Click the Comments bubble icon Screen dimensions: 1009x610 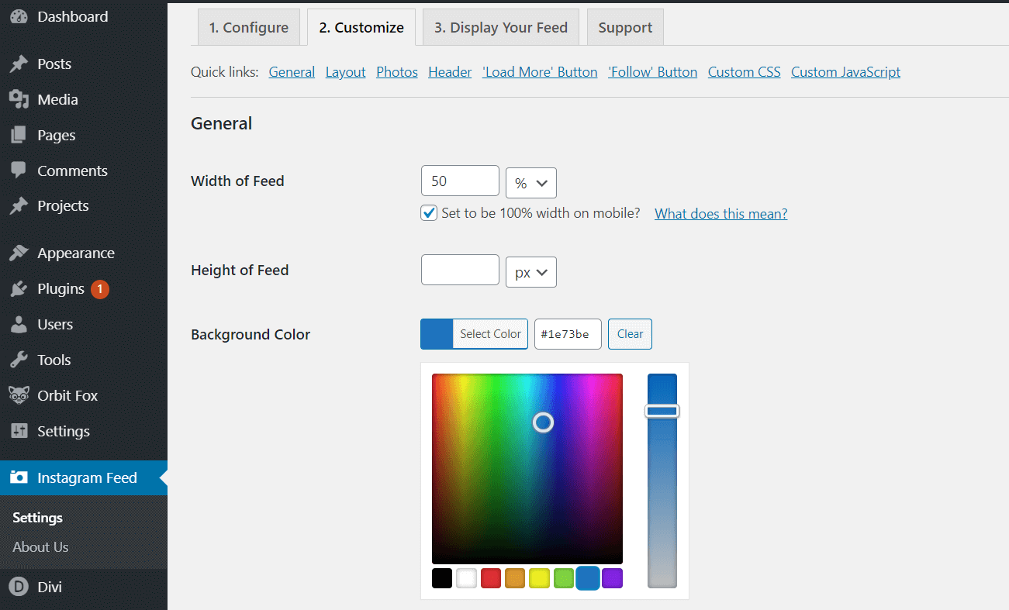pos(19,171)
